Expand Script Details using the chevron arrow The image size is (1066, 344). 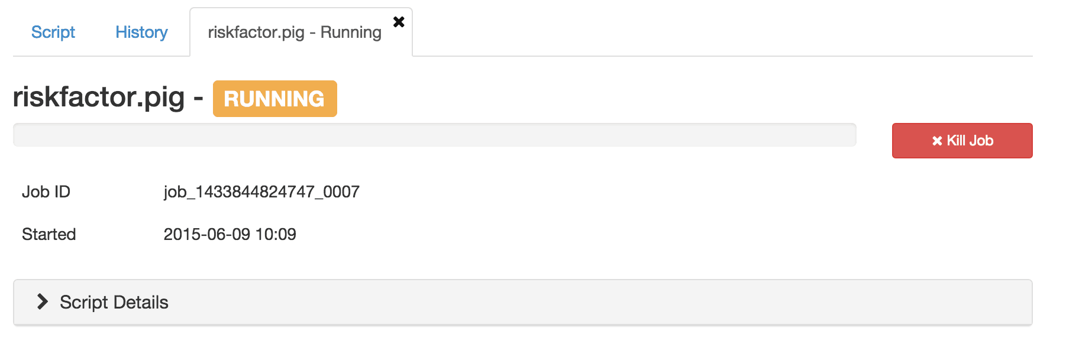pyautogui.click(x=42, y=301)
